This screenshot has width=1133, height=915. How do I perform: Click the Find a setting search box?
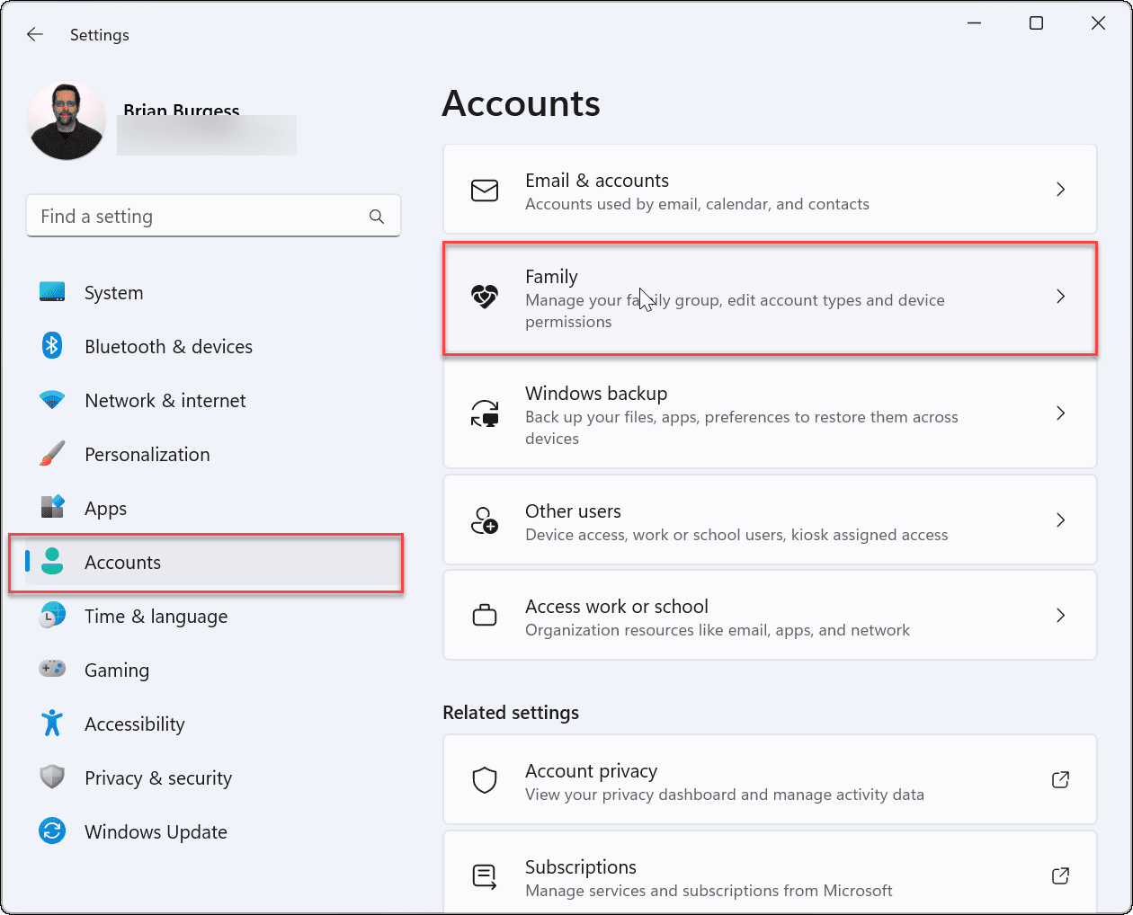coord(213,216)
